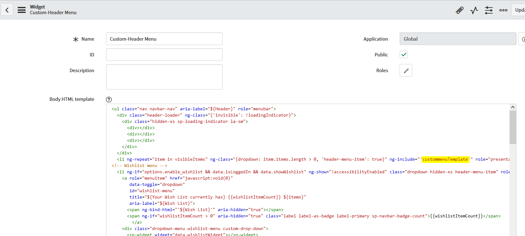Go back using the left chevron button

7,10
